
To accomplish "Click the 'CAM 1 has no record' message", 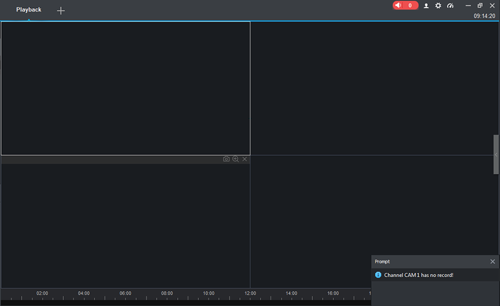I will 418,275.
